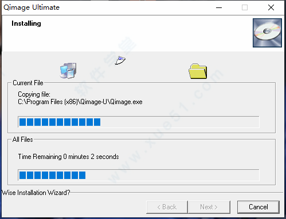Screen dimensions: 286x219
Task: Click the disabled Next button
Action: (209, 207)
